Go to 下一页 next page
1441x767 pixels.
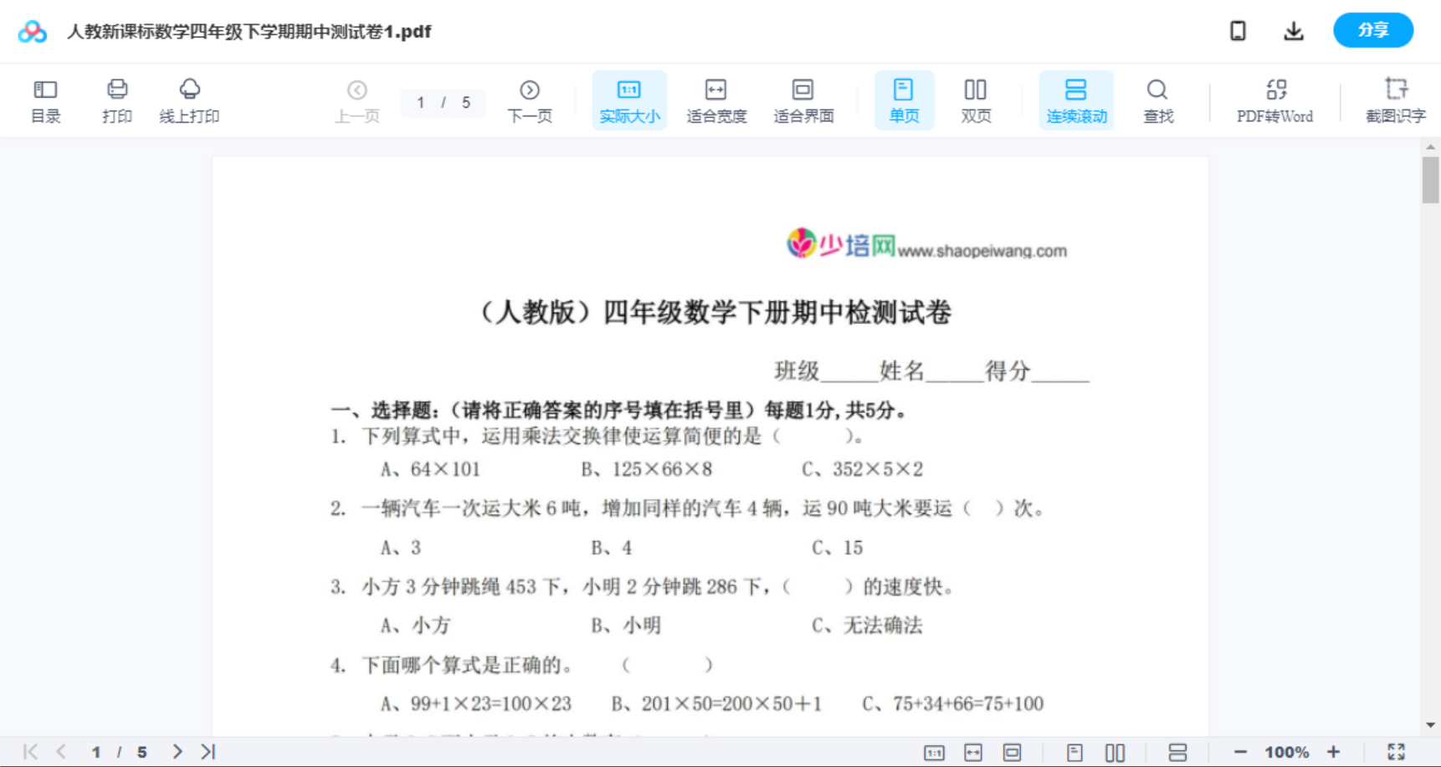[x=530, y=100]
